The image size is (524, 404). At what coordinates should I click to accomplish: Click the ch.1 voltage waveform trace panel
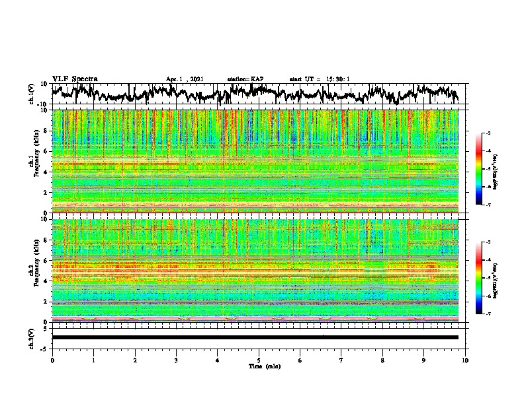(258, 94)
